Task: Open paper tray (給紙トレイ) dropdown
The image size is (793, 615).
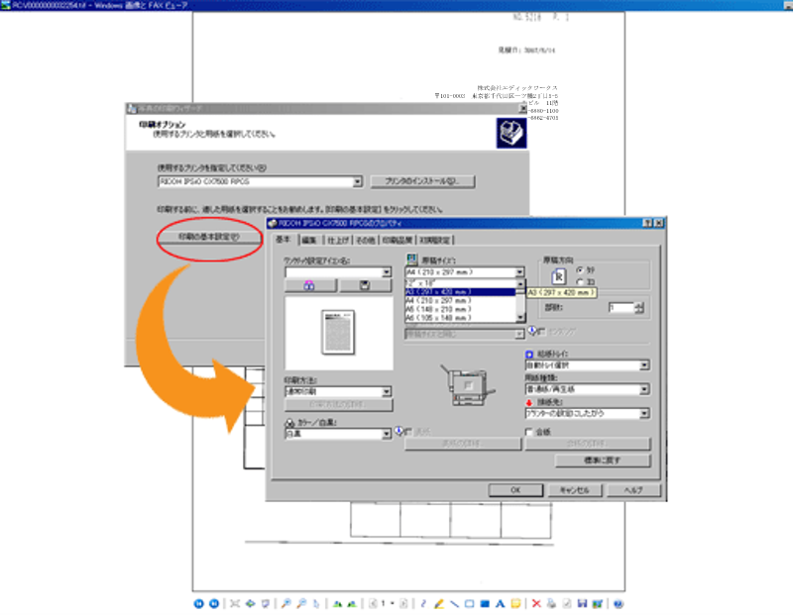Action: point(644,364)
